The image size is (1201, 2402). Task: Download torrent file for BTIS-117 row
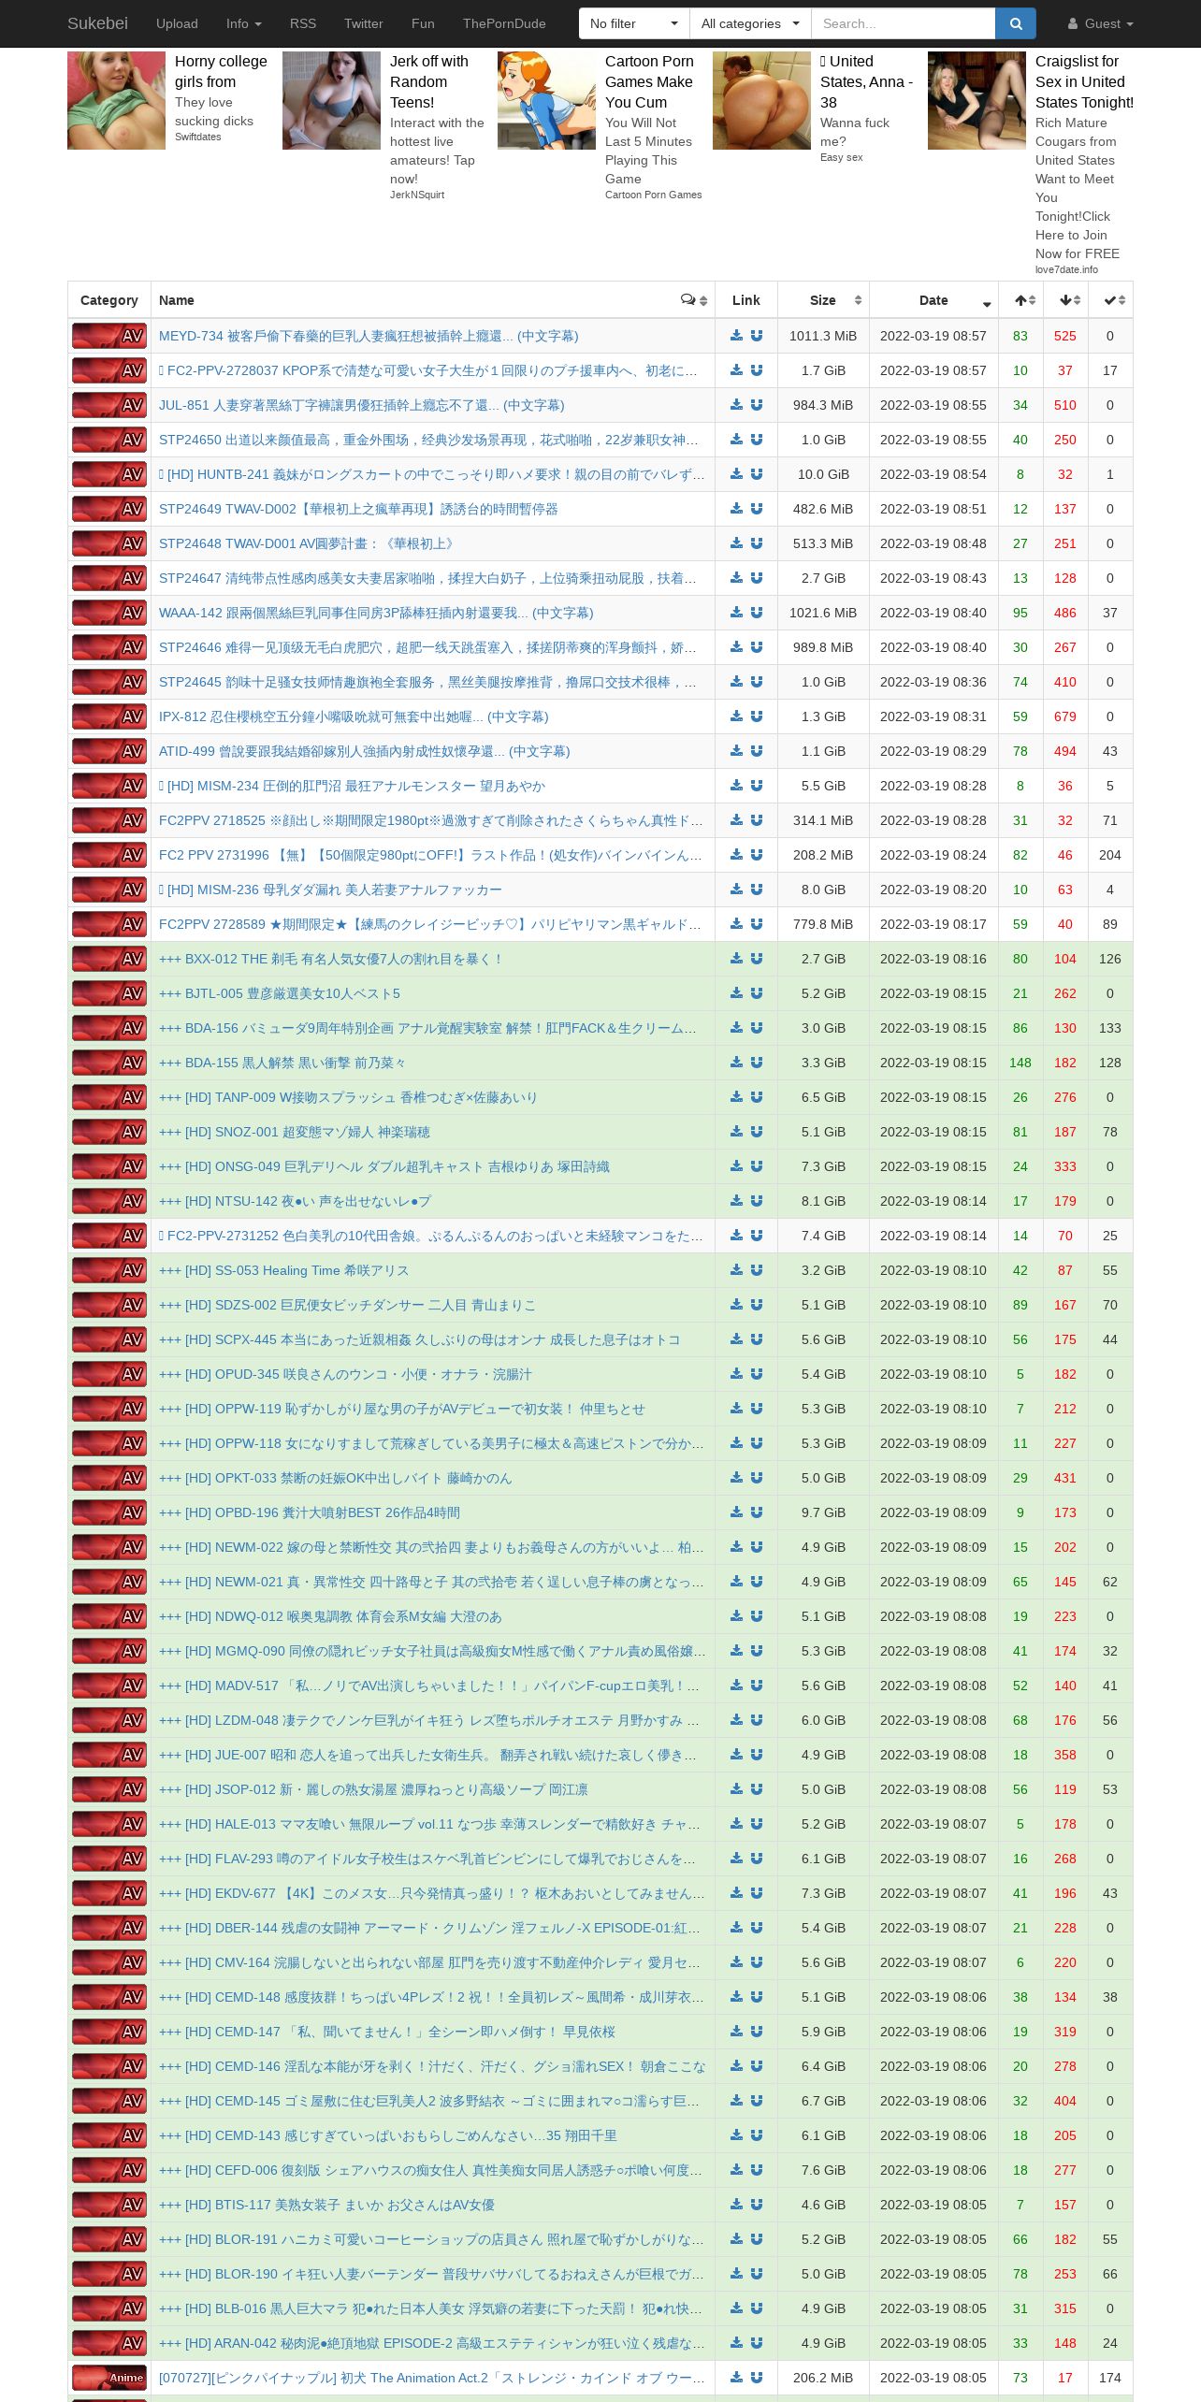click(737, 2205)
